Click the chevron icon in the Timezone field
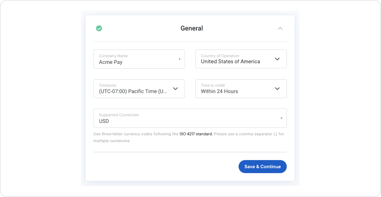The width and height of the screenshot is (381, 197). coord(176,89)
